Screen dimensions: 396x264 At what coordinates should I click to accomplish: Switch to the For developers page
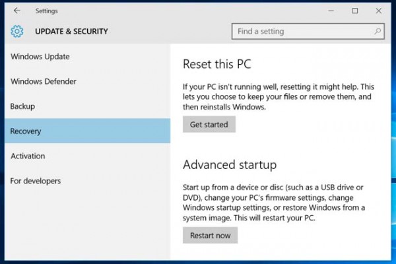coord(36,181)
